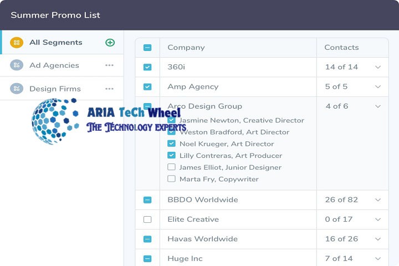399x266 pixels.
Task: Expand Elite Creative contacts chevron
Action: pos(378,219)
